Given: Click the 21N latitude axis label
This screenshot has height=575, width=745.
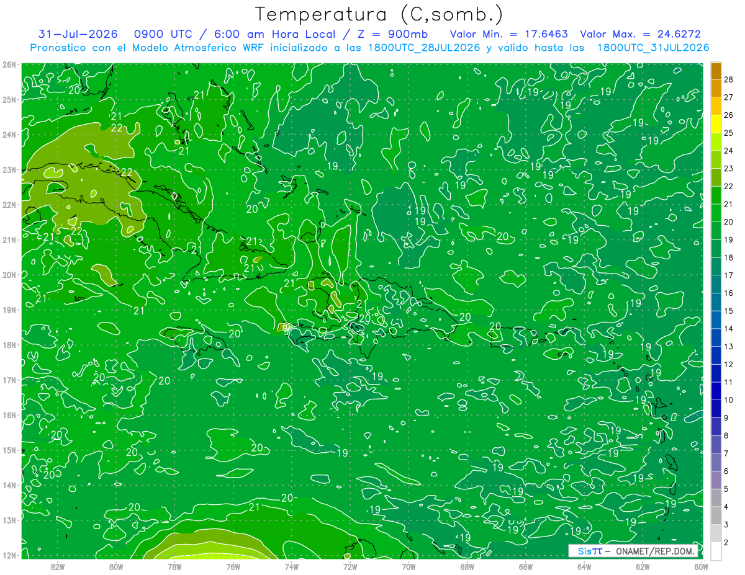Looking at the screenshot, I should 9,240.
